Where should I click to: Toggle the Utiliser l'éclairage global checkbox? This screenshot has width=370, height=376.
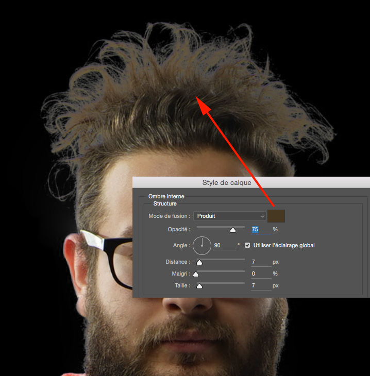[x=248, y=246]
